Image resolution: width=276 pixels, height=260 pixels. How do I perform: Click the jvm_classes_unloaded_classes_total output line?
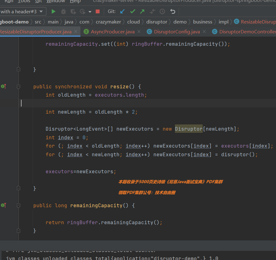pyautogui.click(x=112, y=258)
